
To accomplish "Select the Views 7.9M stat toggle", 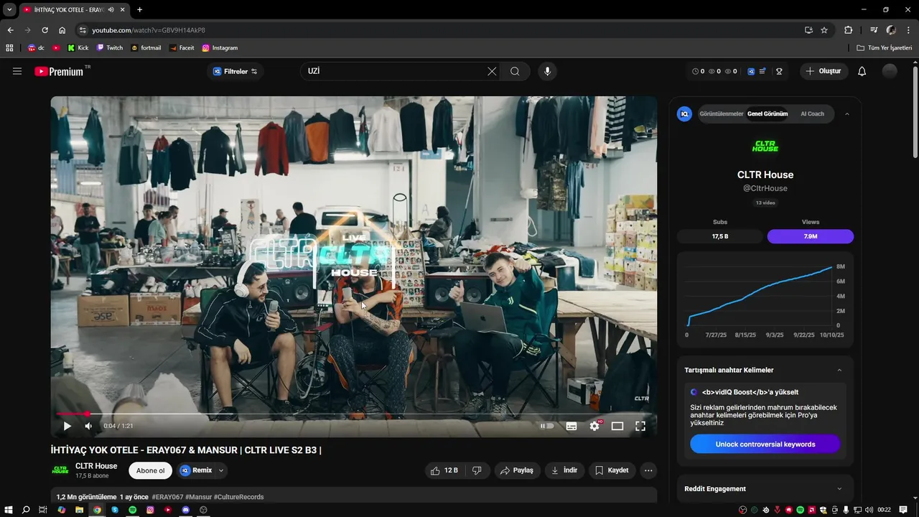I will 811,236.
